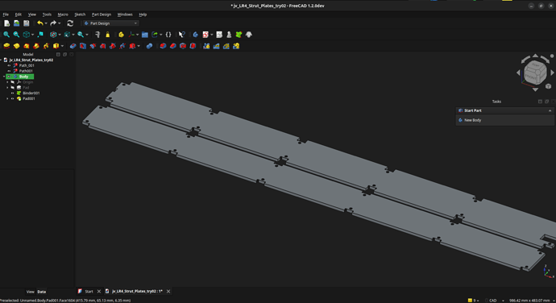556x303 pixels.
Task: Open the undo history dropdown arrow
Action: 46,23
